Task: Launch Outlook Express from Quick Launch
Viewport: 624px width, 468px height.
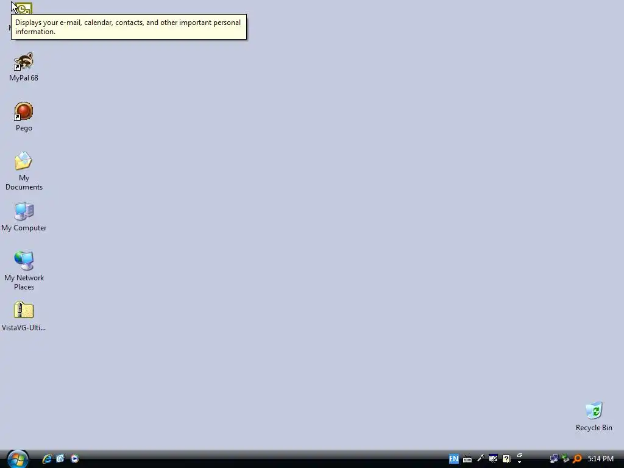Action: (x=60, y=459)
